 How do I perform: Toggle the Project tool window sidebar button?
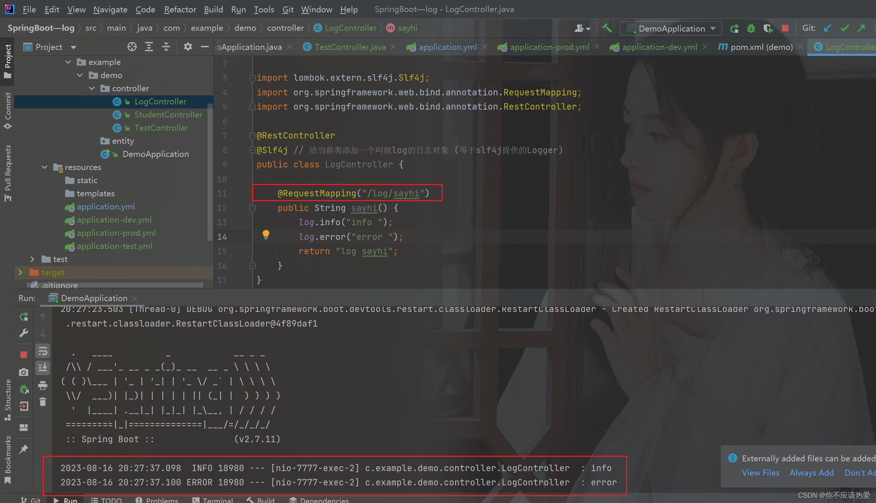8,60
